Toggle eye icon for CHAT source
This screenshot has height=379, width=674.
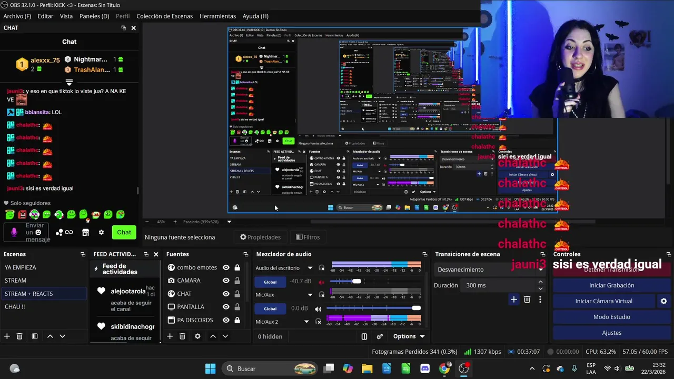coord(226,294)
